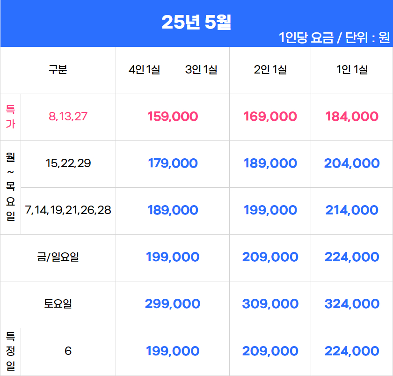Select the 구분 column header
Image resolution: width=393 pixels, height=376 pixels.
(x=58, y=69)
